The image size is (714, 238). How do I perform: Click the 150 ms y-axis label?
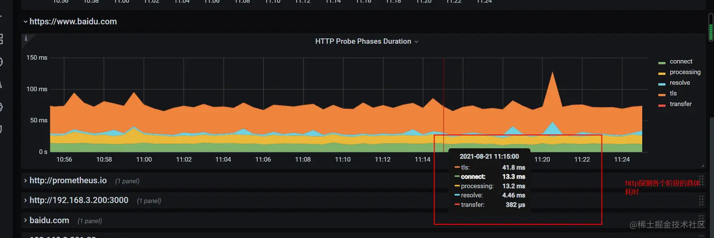pyautogui.click(x=37, y=57)
